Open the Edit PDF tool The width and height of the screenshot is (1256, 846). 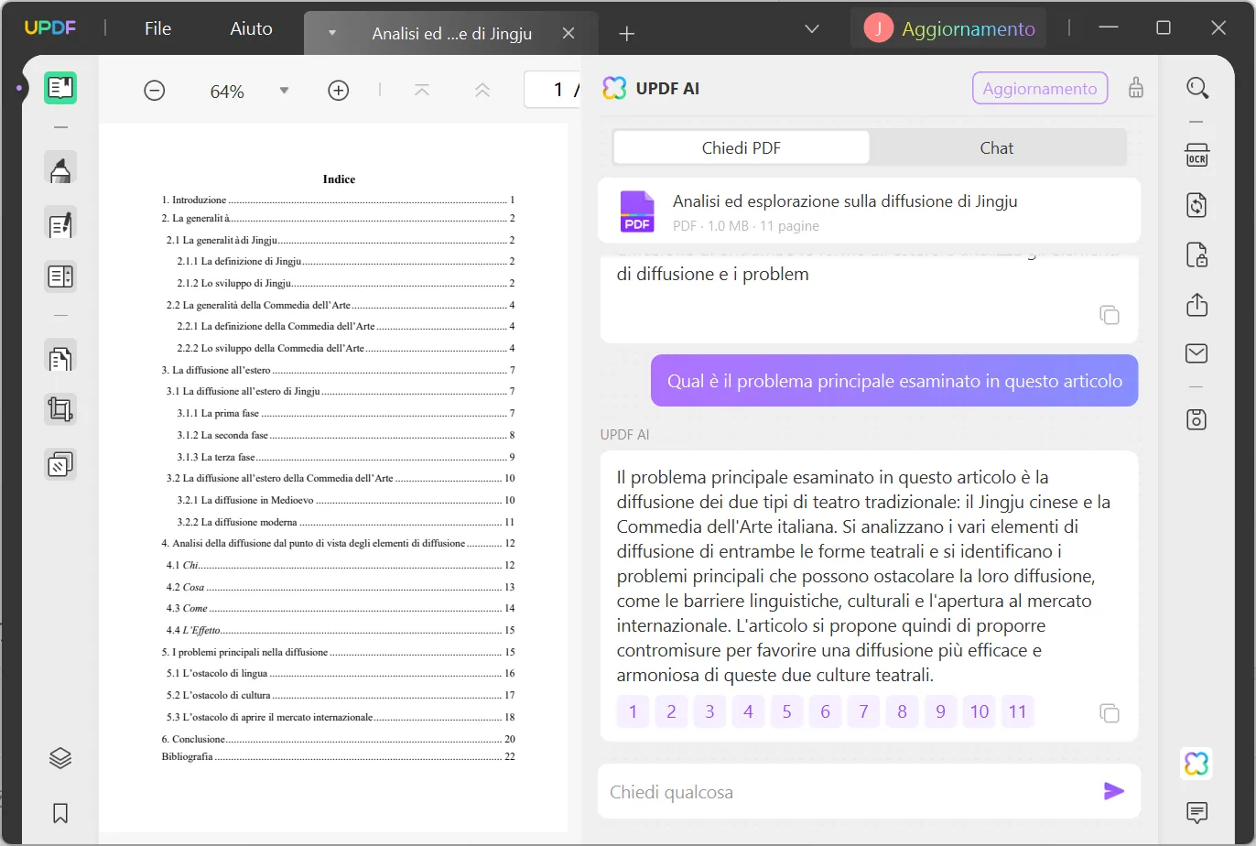60,223
